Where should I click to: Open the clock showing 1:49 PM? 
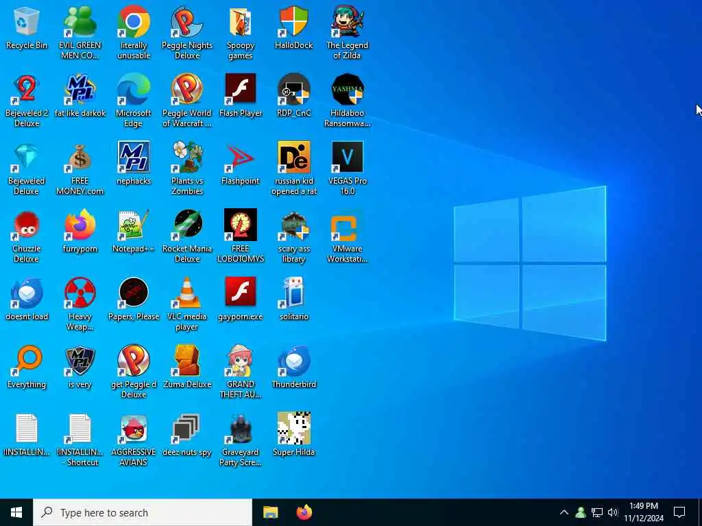tap(643, 512)
